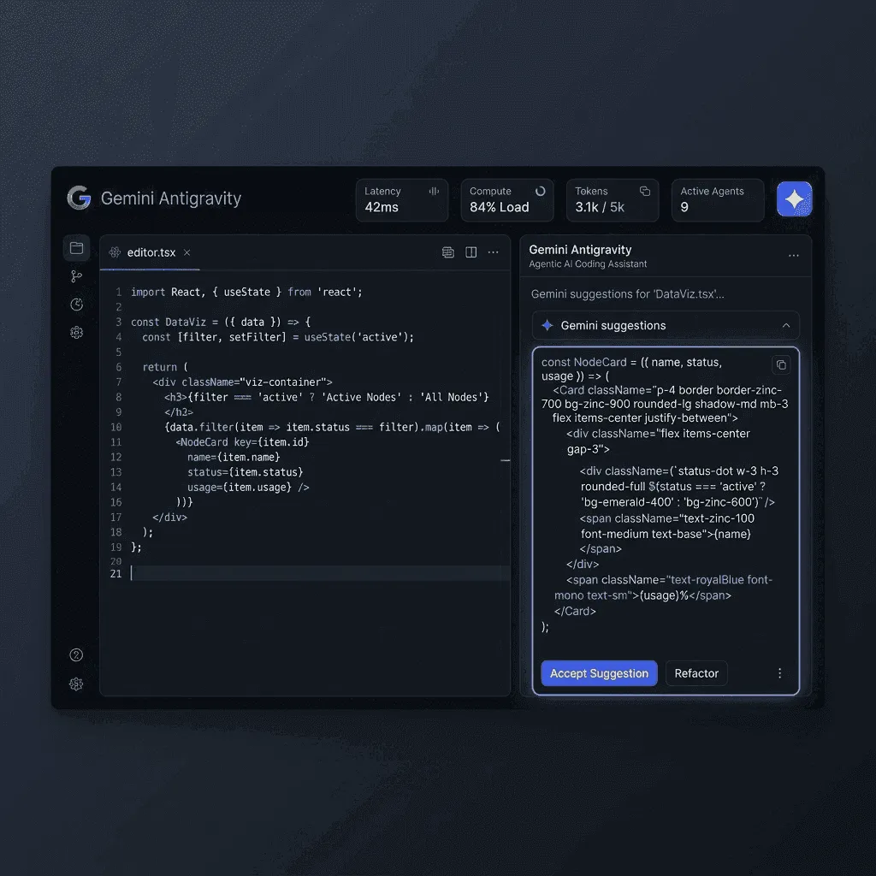Open the bottom settings gear icon
The image size is (876, 876).
pyautogui.click(x=76, y=684)
